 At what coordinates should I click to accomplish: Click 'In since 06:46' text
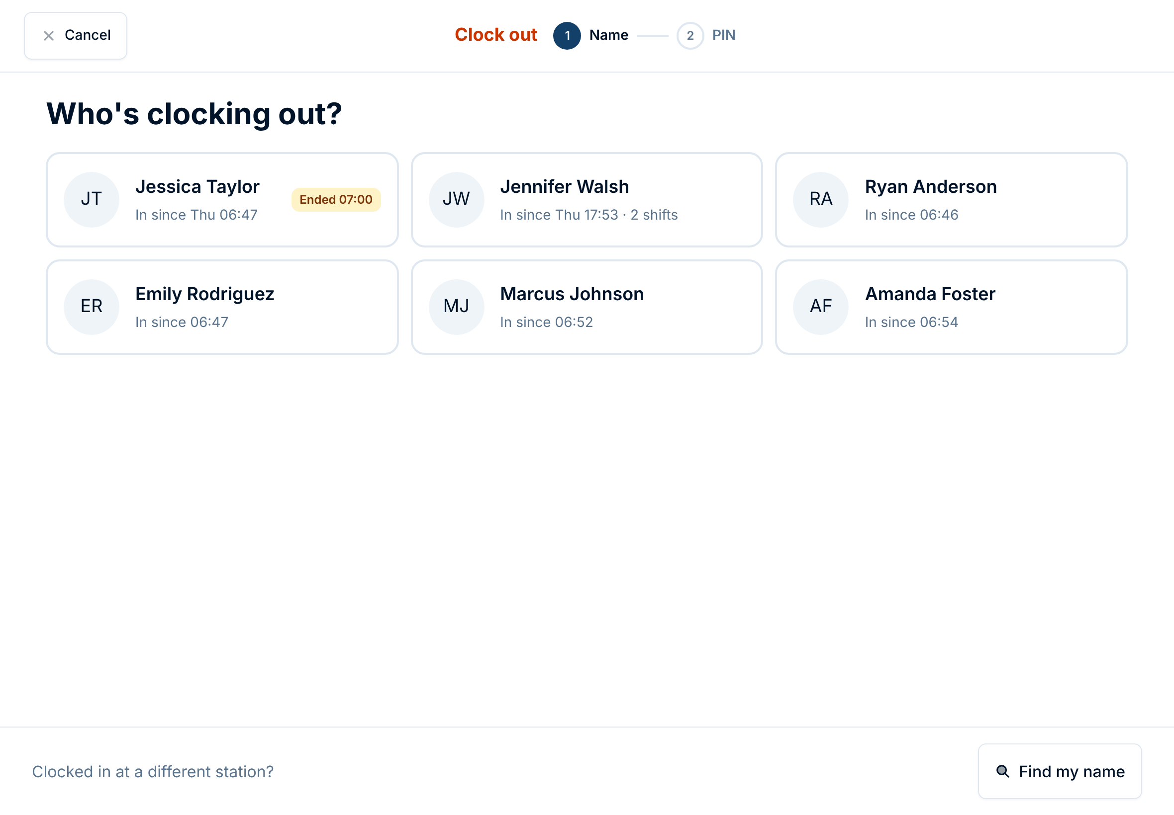(x=911, y=215)
